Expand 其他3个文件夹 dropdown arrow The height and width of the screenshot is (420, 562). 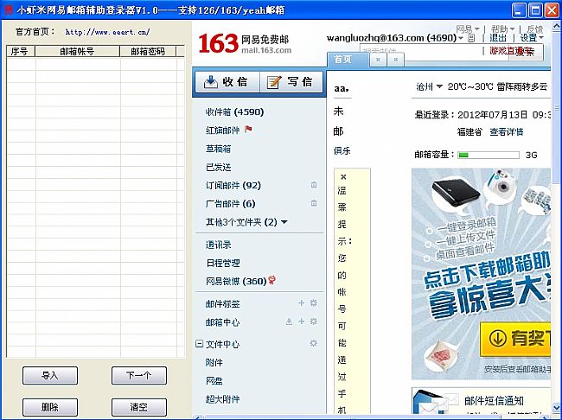[284, 222]
